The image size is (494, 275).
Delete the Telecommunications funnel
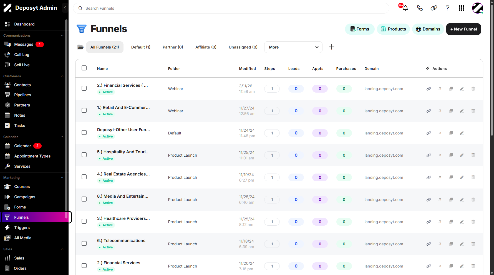pyautogui.click(x=473, y=244)
